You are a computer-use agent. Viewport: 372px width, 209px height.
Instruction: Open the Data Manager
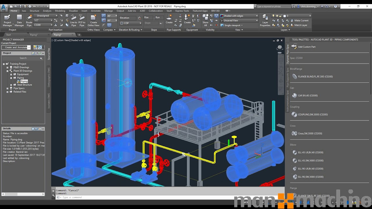(x=19, y=20)
